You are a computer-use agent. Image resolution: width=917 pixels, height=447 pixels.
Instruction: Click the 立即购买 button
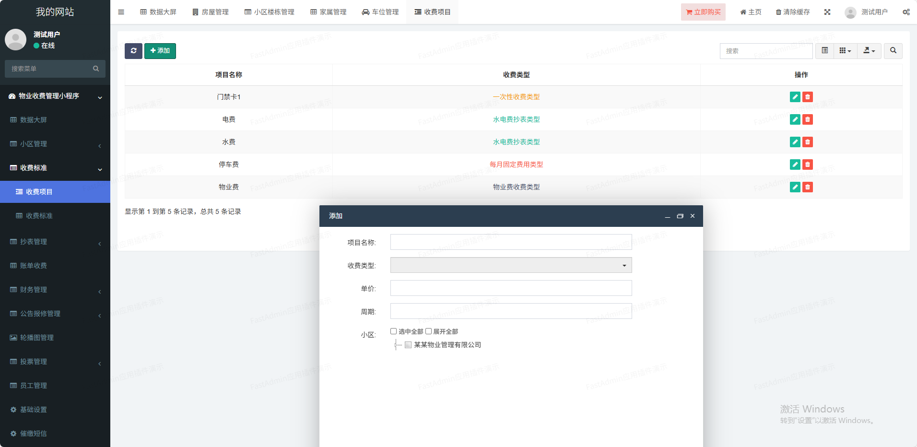click(x=703, y=12)
